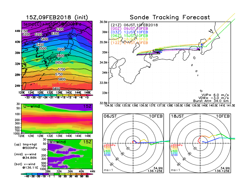Click the '136.125E' coordinate in the 18JST hodograph
Viewport: 246px width, 190px height.
[x=222, y=171]
